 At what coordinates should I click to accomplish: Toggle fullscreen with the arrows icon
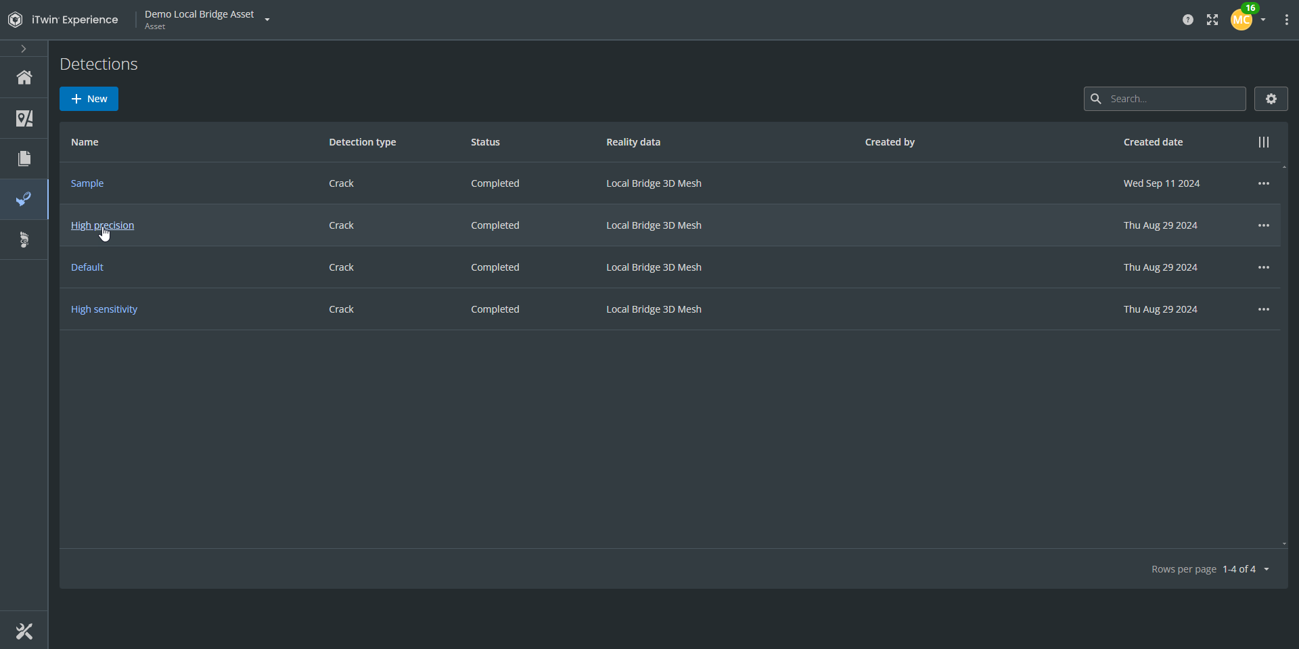[1212, 20]
